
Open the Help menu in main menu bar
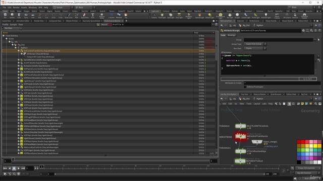coord(46,8)
